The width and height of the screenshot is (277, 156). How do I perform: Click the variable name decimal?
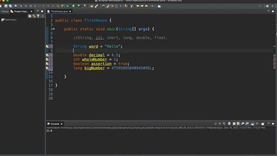97,55
